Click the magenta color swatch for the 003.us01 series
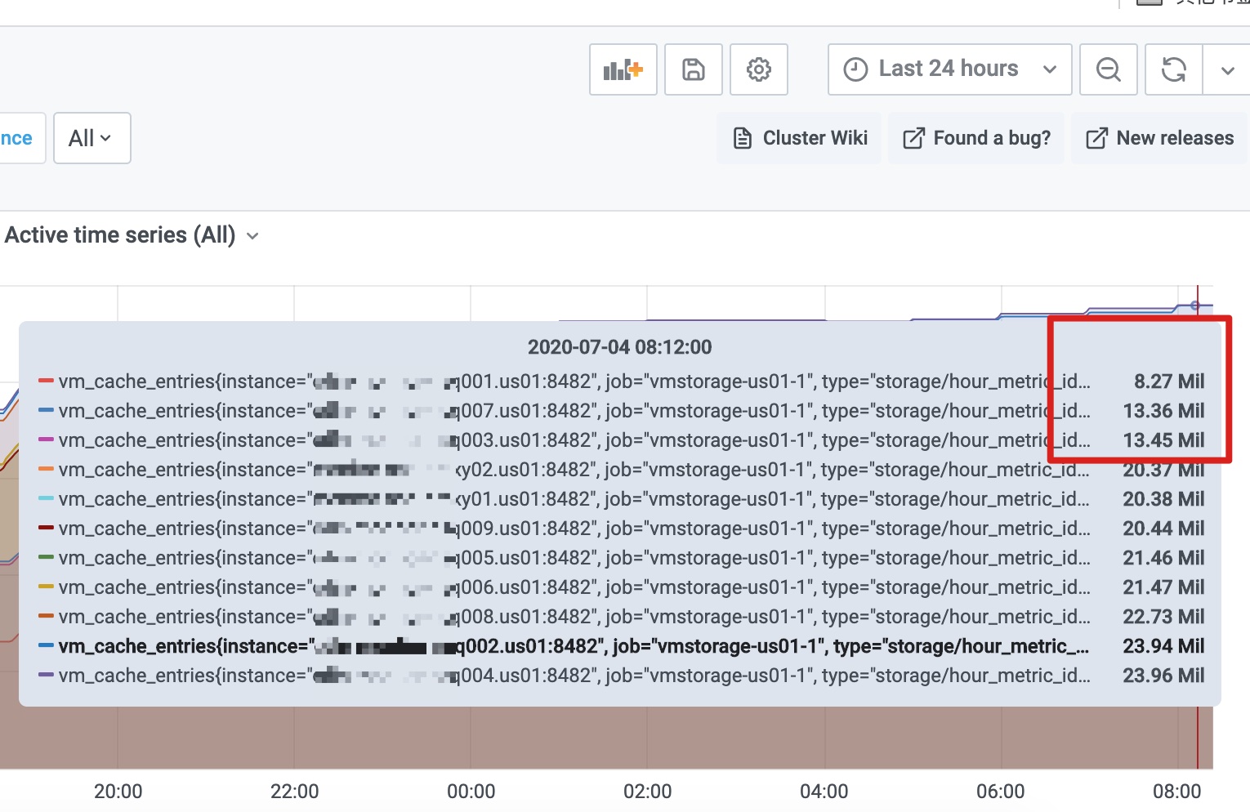The width and height of the screenshot is (1250, 812). pos(46,439)
